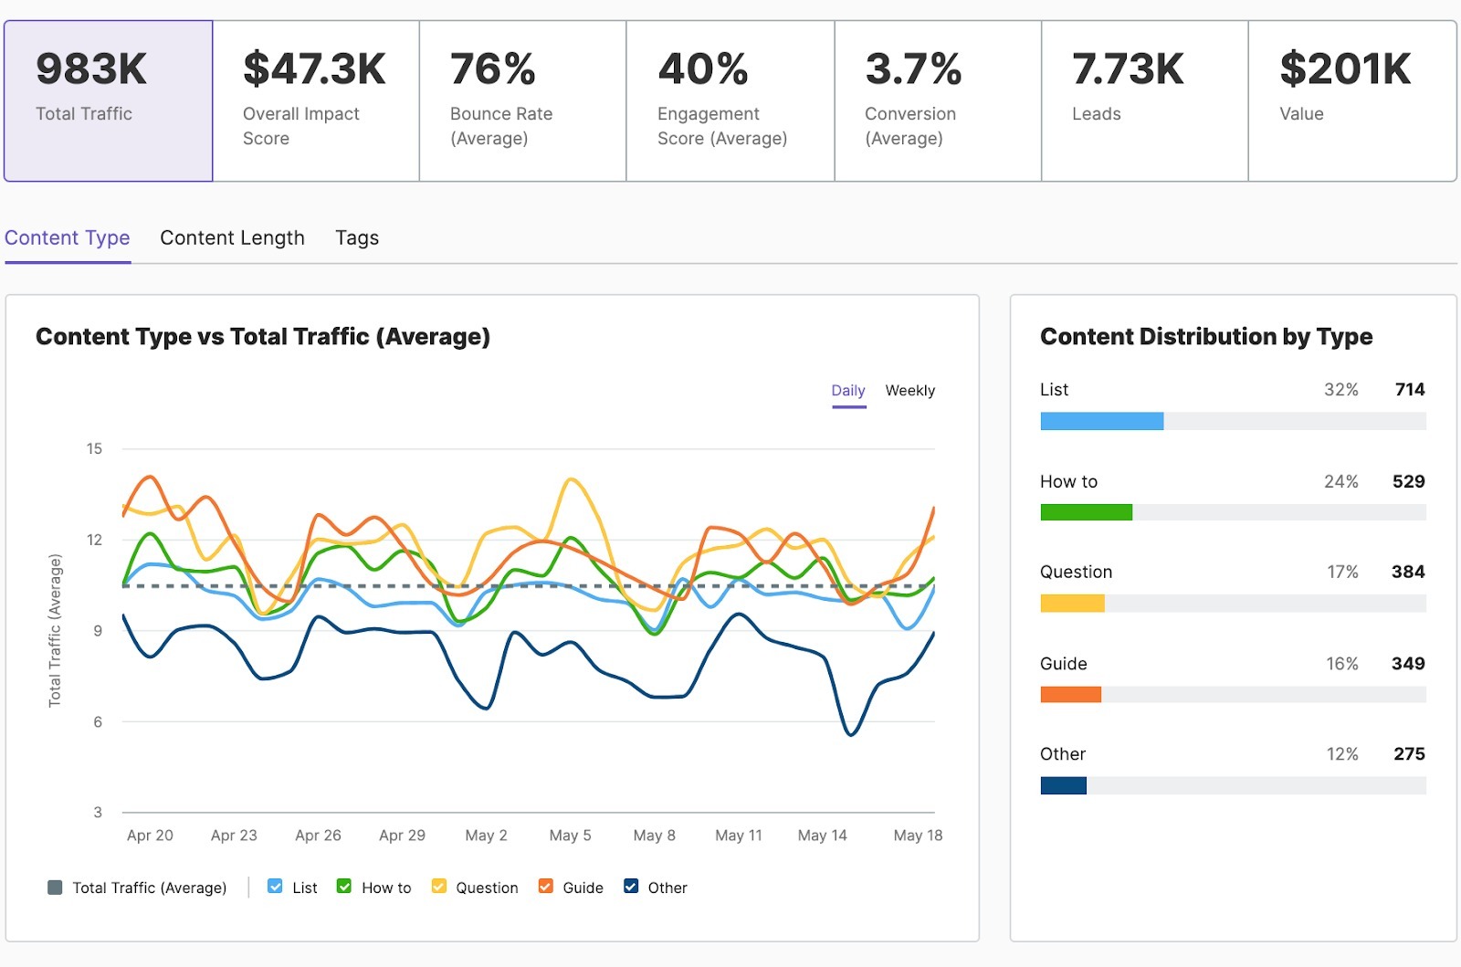Toggle the Question legend checkbox

click(x=438, y=887)
